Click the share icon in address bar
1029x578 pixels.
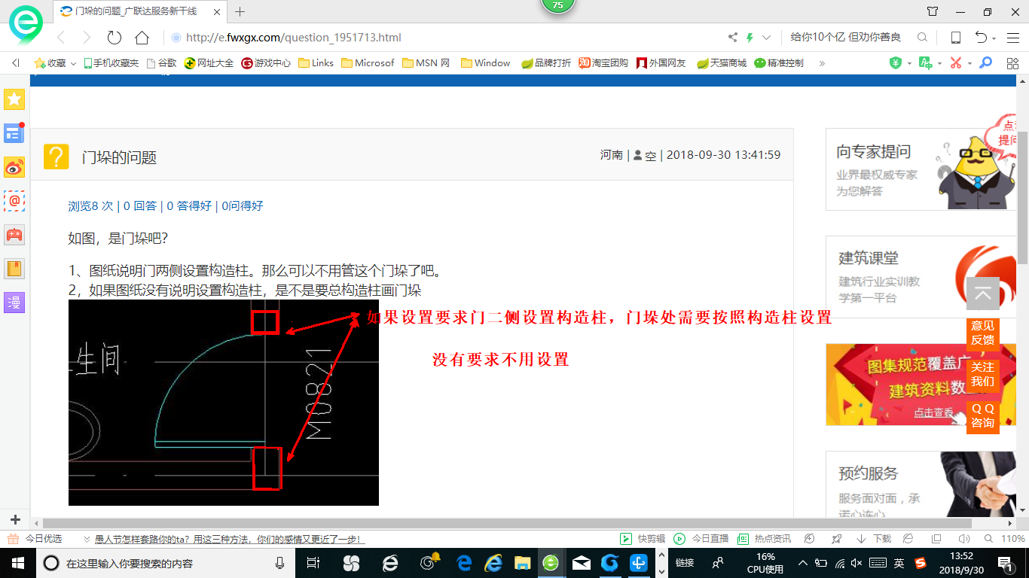click(733, 38)
